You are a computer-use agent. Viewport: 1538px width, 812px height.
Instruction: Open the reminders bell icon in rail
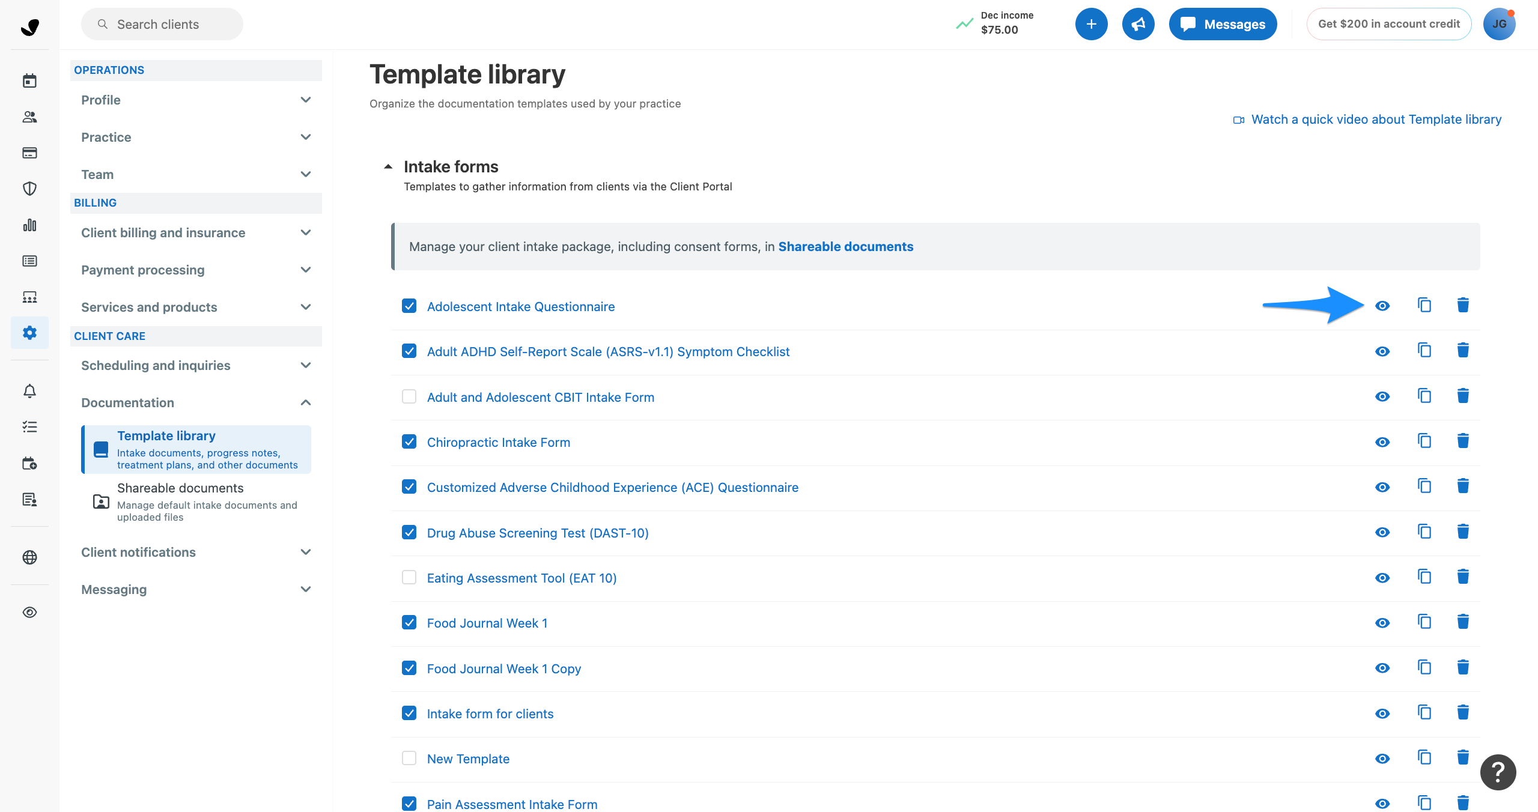point(29,391)
